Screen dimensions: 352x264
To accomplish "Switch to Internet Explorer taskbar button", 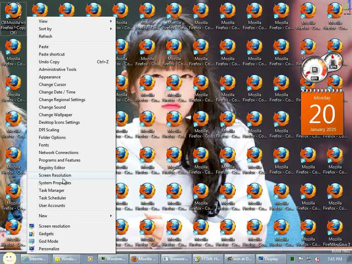I will [x=35, y=259].
